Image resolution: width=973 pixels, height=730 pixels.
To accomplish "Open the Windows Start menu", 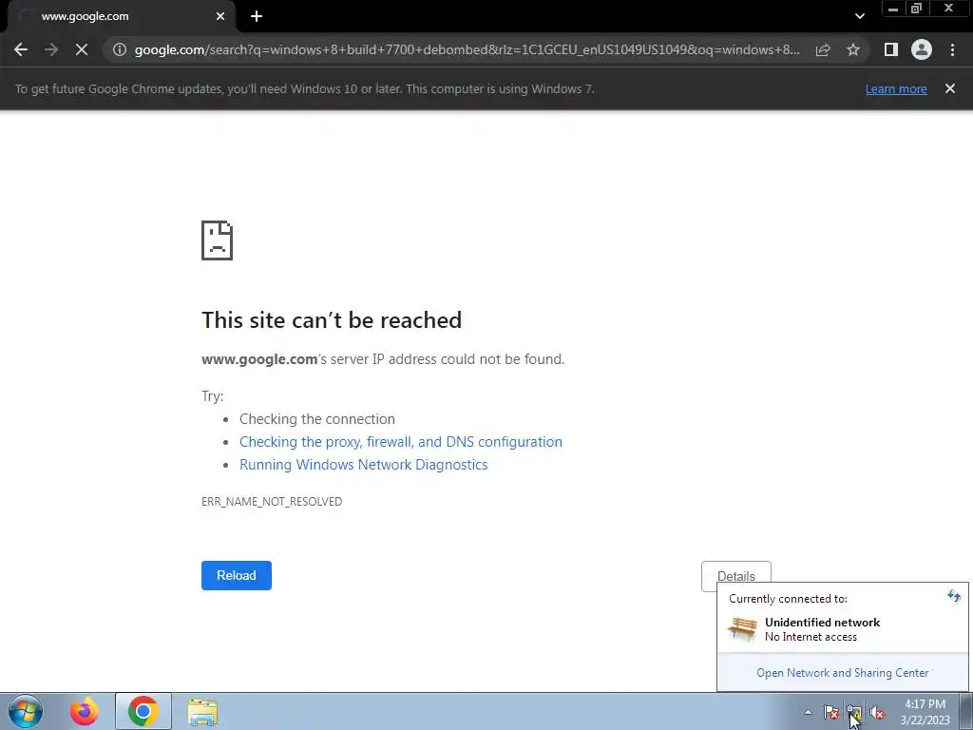I will pyautogui.click(x=26, y=711).
